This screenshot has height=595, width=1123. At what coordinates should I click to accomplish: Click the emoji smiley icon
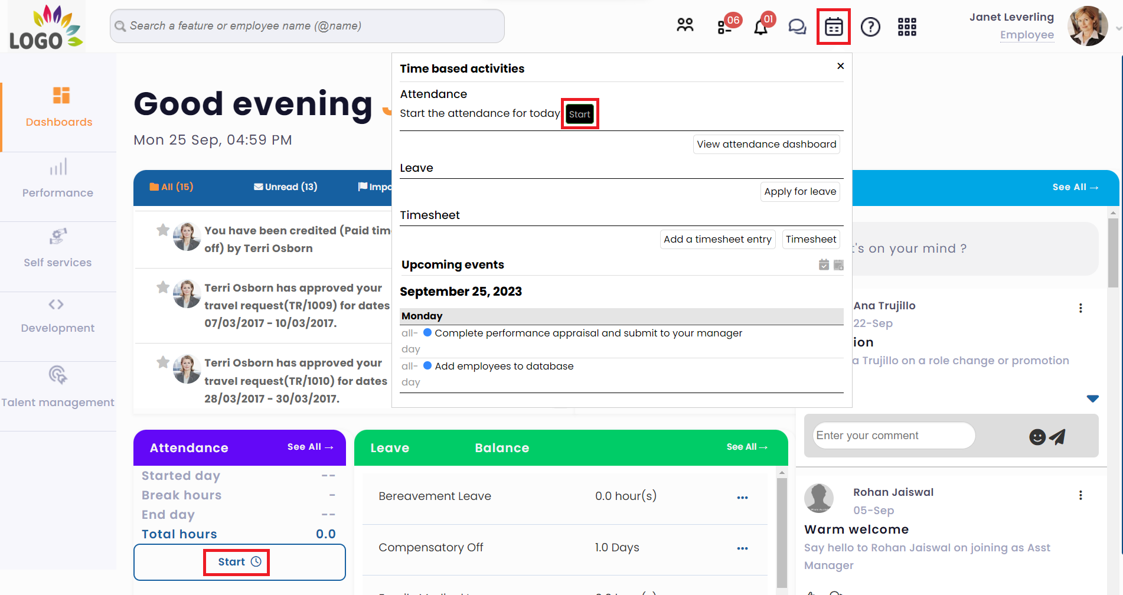(1037, 437)
